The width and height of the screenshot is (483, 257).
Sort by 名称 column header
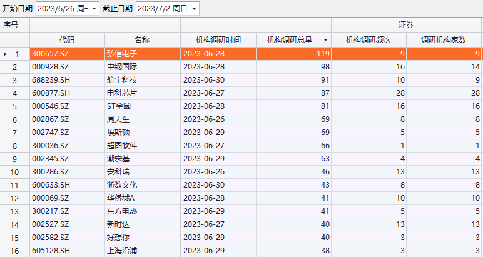(x=142, y=40)
